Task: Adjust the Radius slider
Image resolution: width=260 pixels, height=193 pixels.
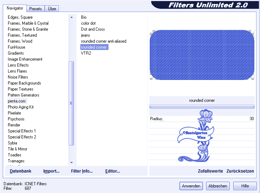Action: pos(202,119)
